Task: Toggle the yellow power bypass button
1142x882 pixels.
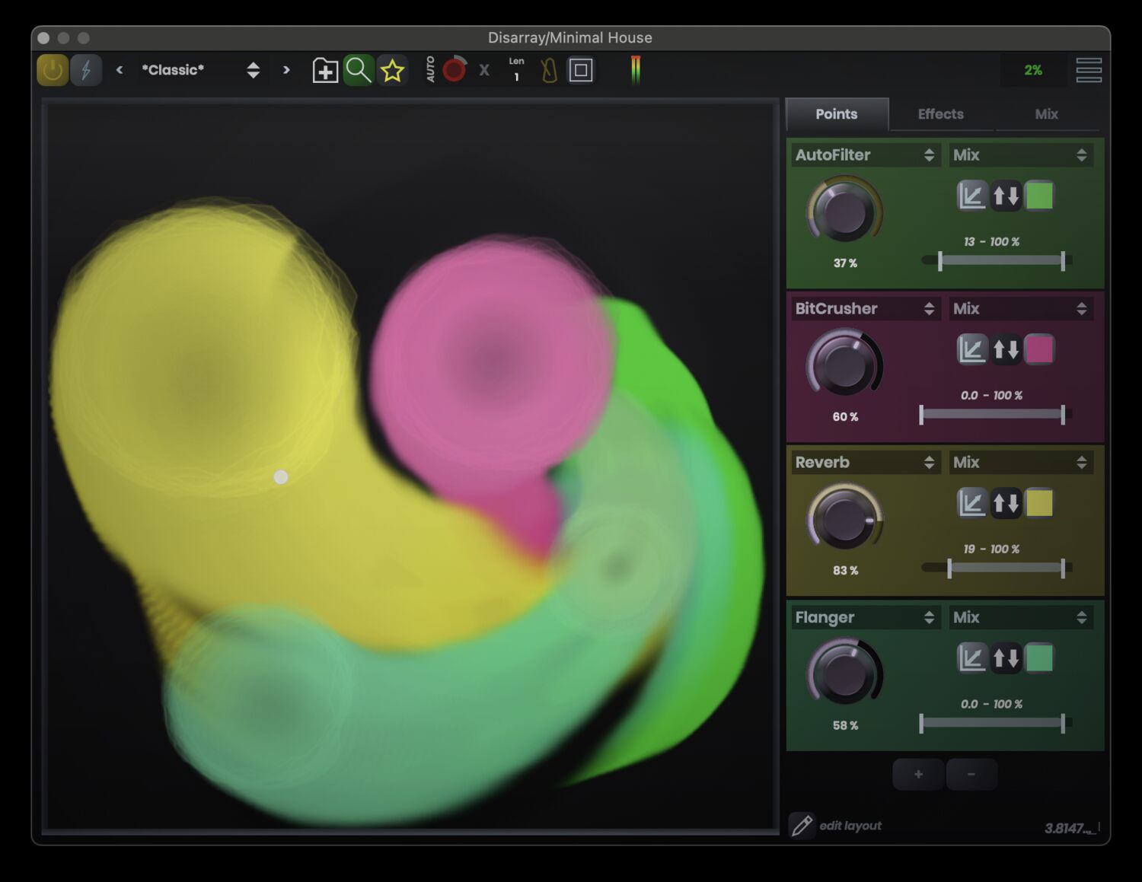Action: [x=53, y=71]
